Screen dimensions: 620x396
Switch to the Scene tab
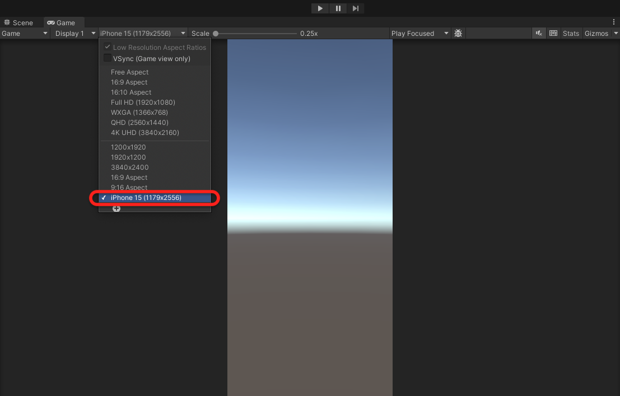pos(18,22)
